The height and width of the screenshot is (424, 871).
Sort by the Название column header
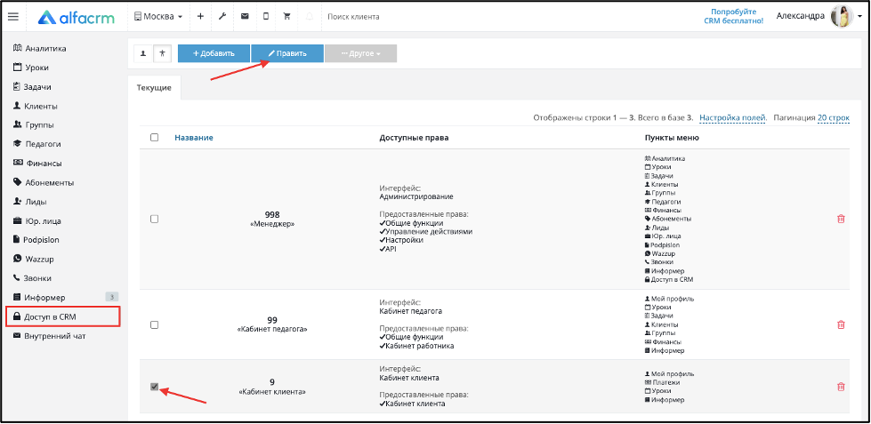click(x=194, y=138)
